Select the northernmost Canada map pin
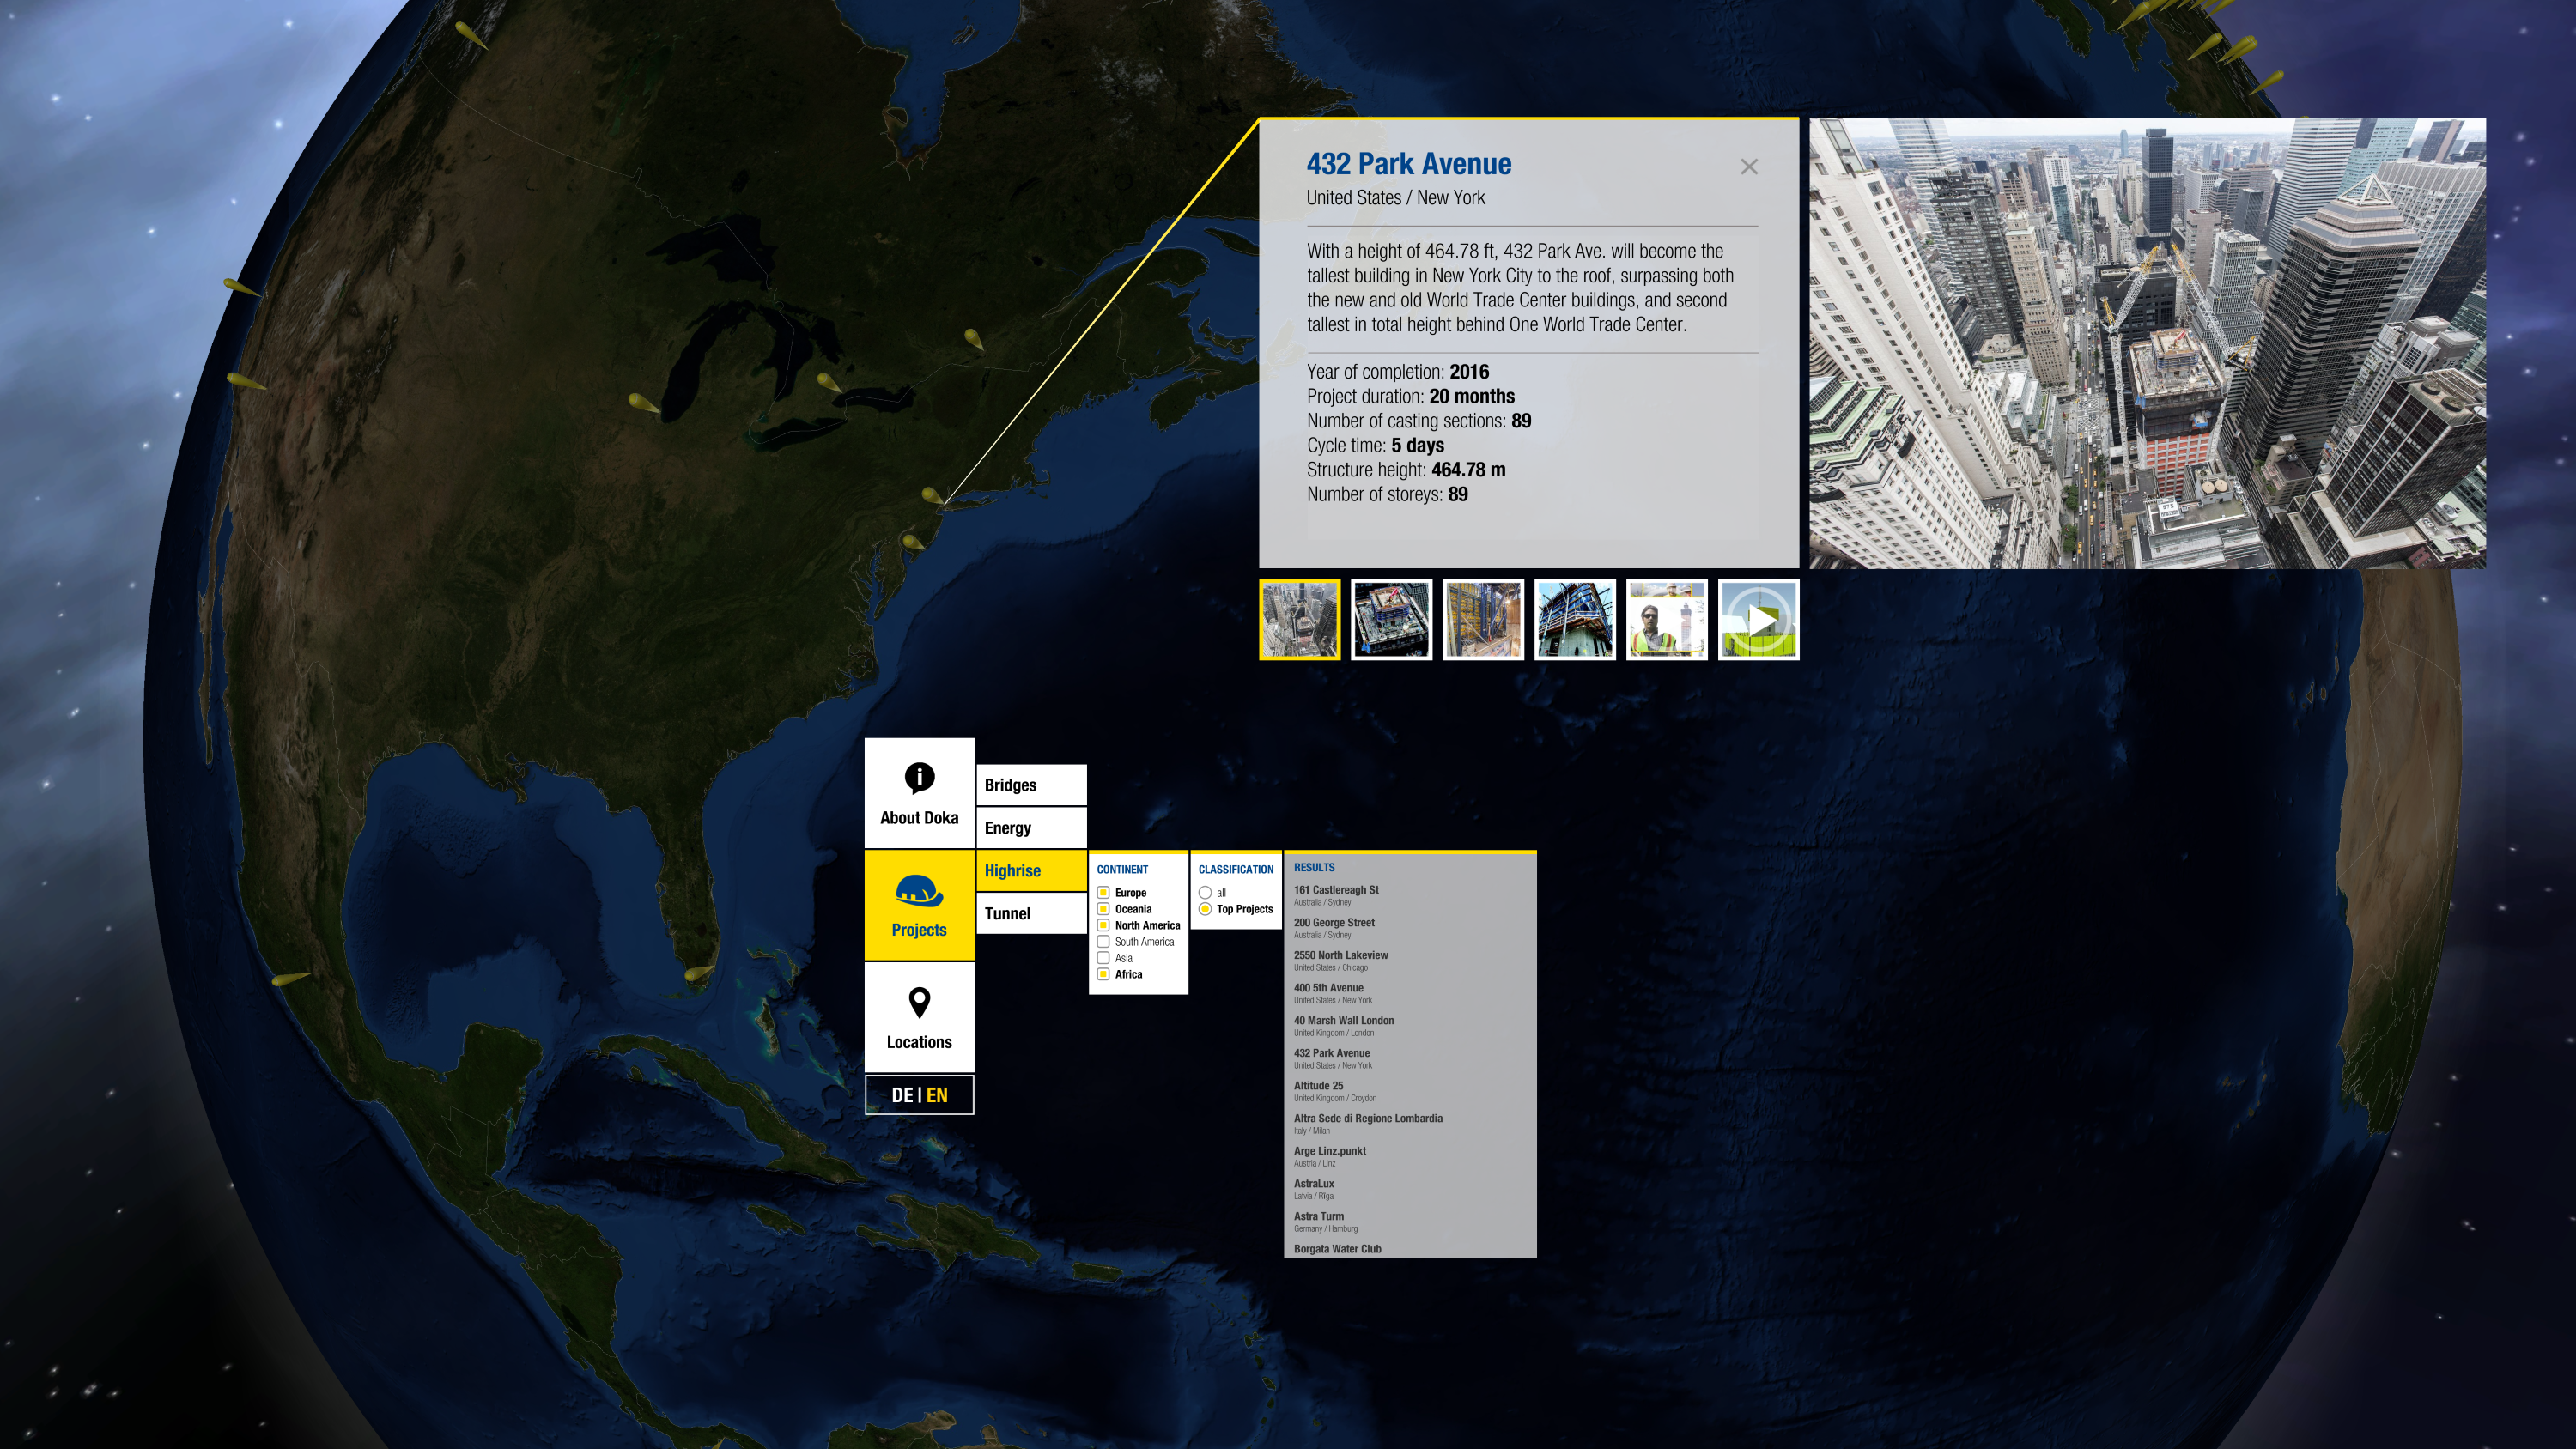Image resolution: width=2576 pixels, height=1449 pixels. (x=470, y=34)
